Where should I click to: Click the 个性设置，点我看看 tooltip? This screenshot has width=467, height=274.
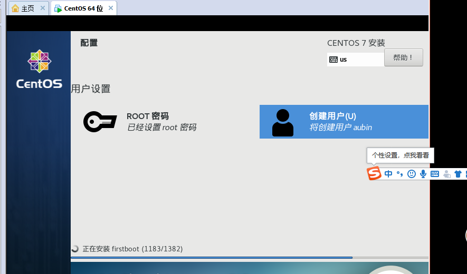tap(401, 155)
